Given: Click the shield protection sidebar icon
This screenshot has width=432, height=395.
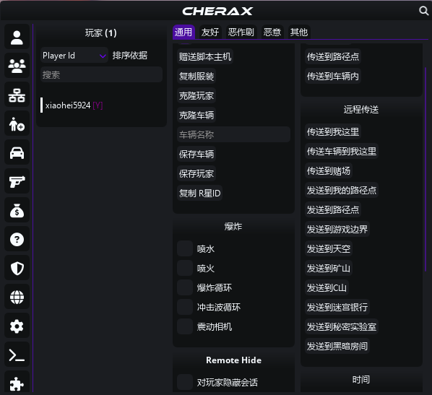Looking at the screenshot, I should coord(17,269).
